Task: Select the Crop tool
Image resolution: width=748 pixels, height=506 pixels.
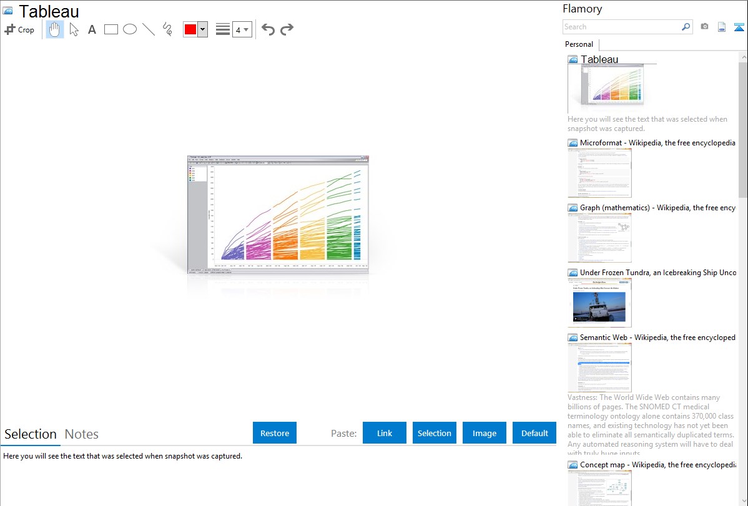Action: point(19,29)
